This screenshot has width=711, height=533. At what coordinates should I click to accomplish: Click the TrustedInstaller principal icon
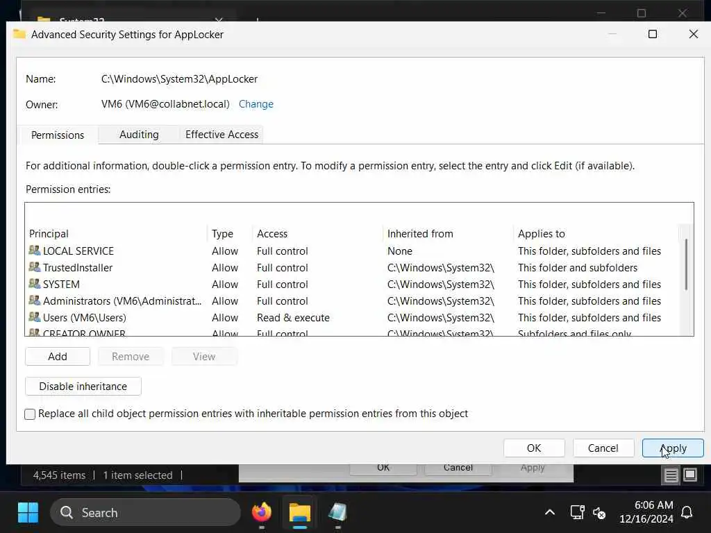[x=35, y=267]
